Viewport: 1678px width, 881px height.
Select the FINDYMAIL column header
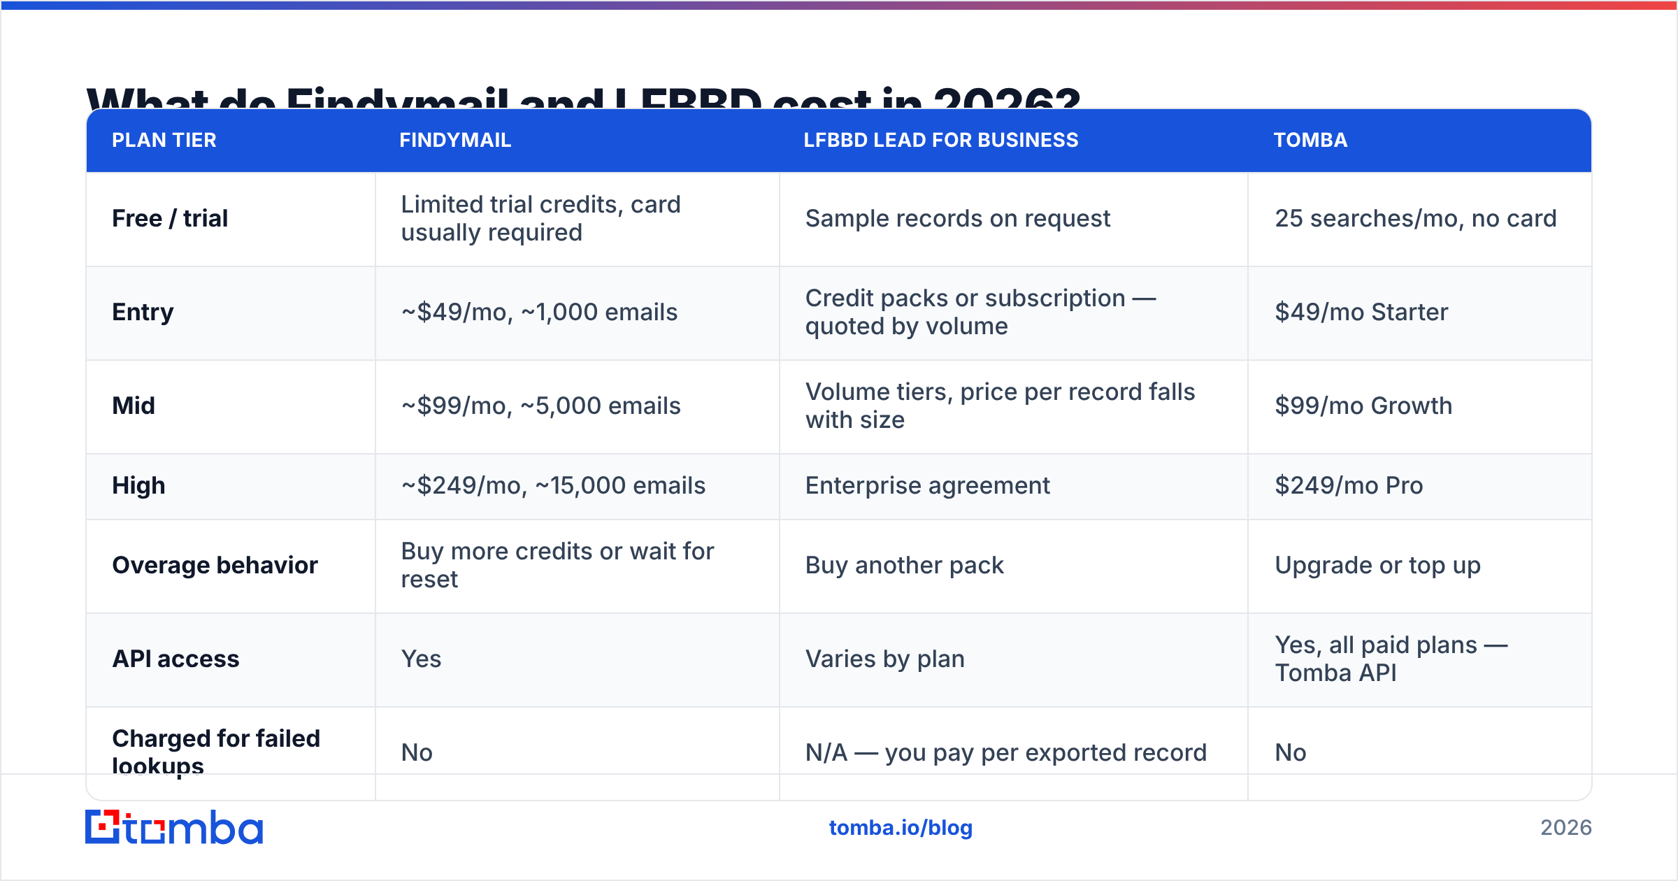pos(455,141)
